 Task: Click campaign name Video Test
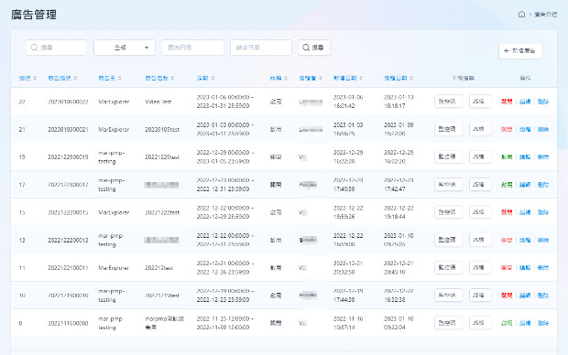click(x=158, y=102)
